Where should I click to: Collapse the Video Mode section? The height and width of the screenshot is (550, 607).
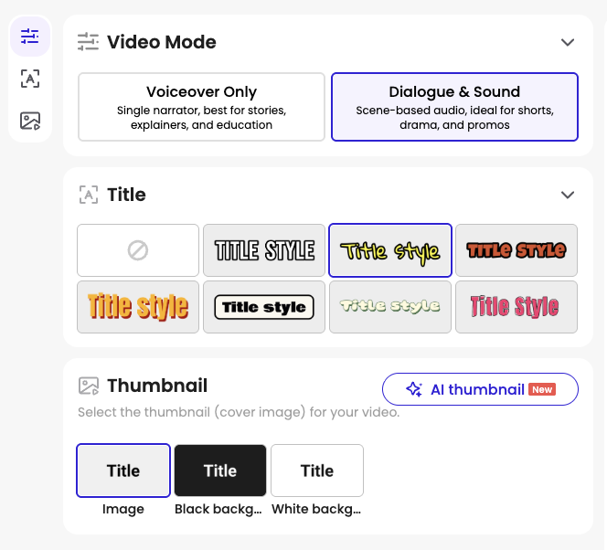coord(568,42)
